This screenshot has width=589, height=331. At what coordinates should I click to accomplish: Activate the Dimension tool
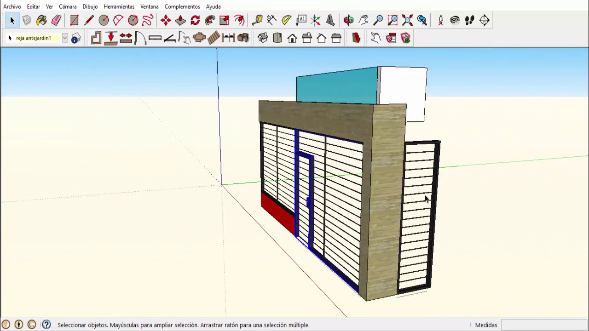pyautogui.click(x=272, y=20)
